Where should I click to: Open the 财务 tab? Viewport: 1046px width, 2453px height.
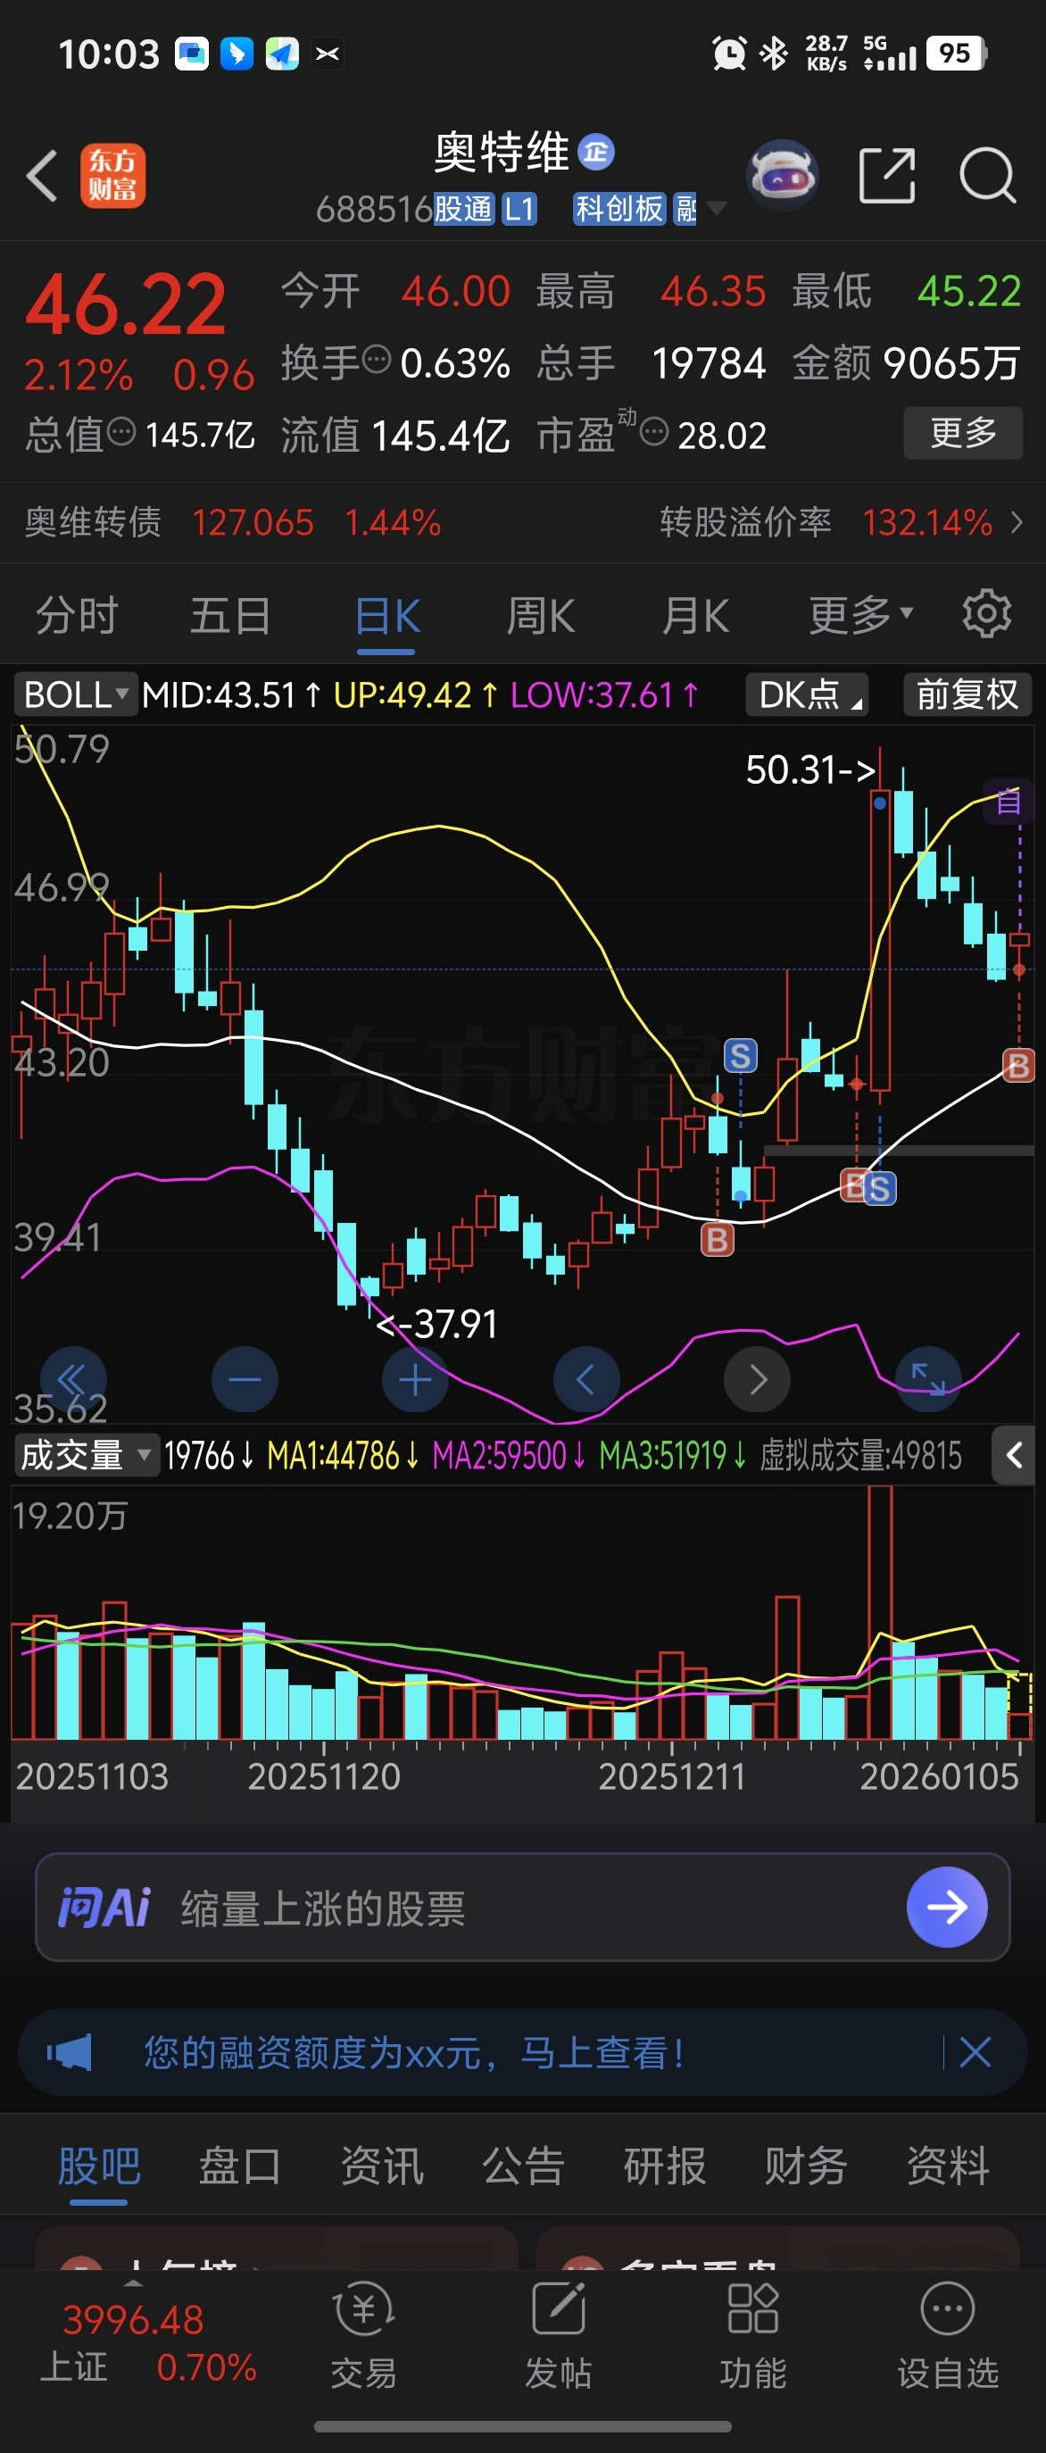tap(806, 2167)
